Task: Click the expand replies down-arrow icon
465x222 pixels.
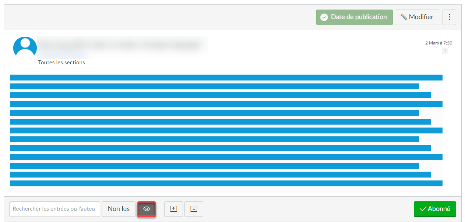Action: 194,209
